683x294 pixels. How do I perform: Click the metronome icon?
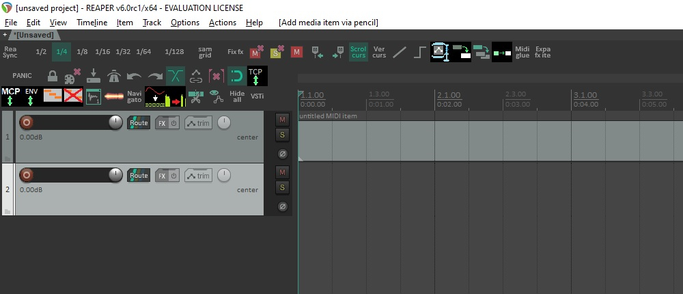113,76
